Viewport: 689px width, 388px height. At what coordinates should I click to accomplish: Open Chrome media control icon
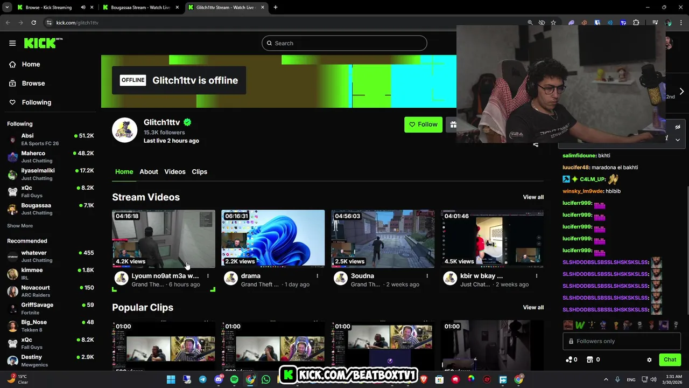coord(655,23)
